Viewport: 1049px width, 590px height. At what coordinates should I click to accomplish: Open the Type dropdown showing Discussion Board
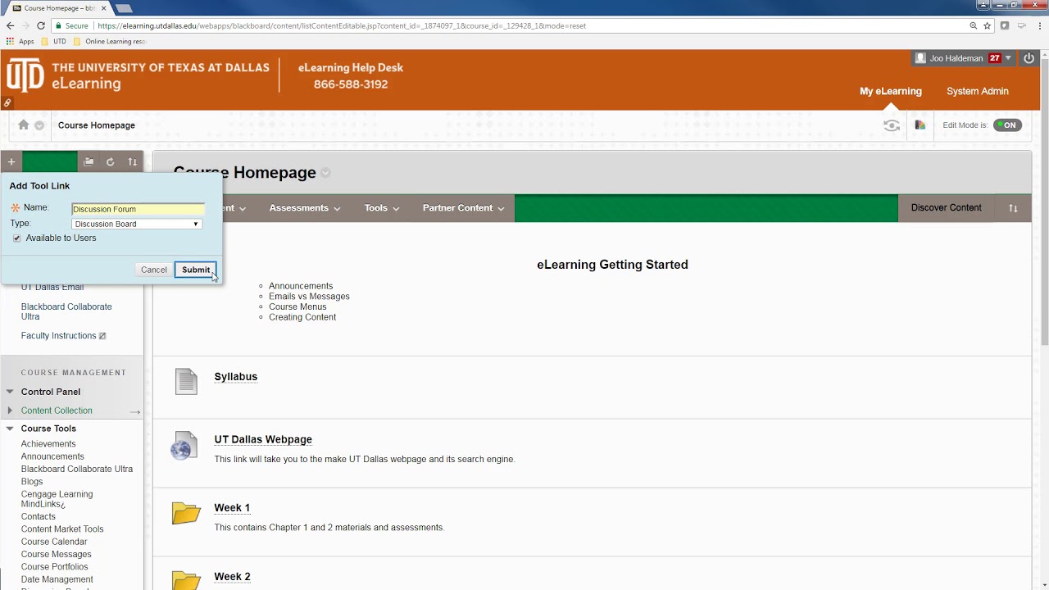(136, 224)
